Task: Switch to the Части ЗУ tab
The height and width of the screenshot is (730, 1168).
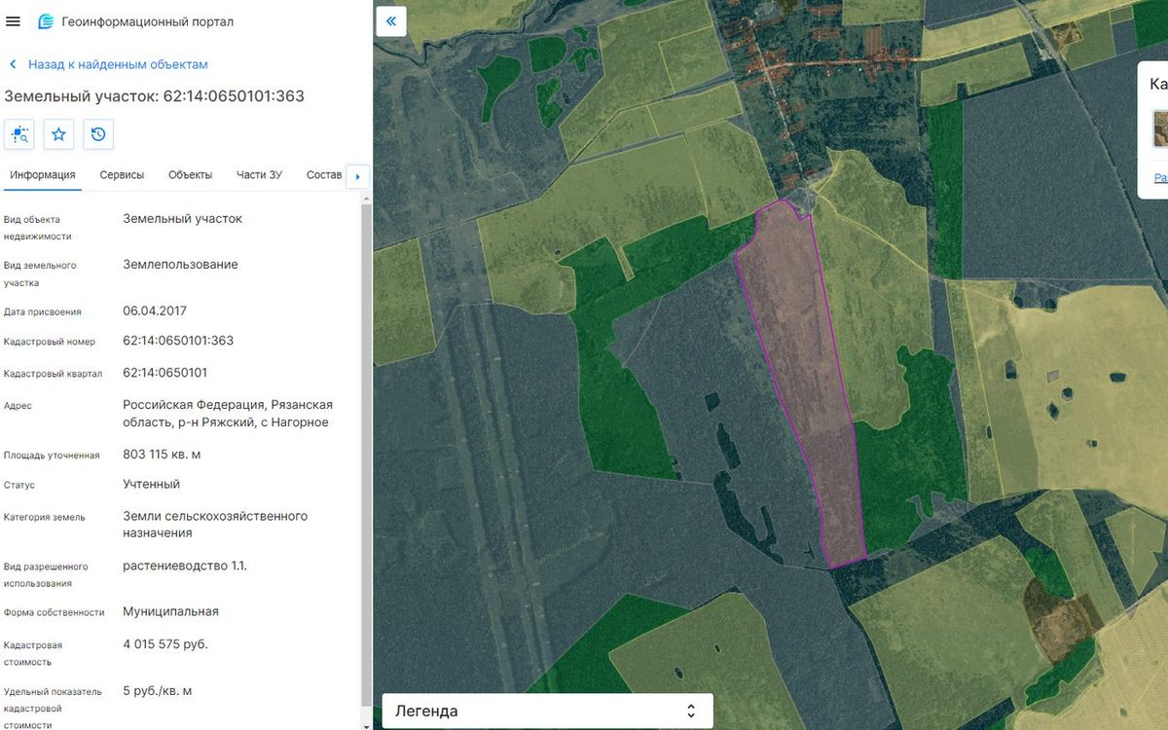Action: [x=259, y=175]
